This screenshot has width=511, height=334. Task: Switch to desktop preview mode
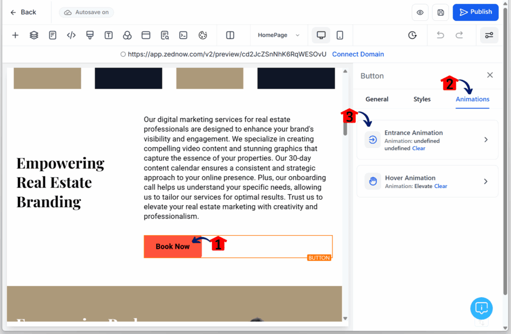coord(321,35)
